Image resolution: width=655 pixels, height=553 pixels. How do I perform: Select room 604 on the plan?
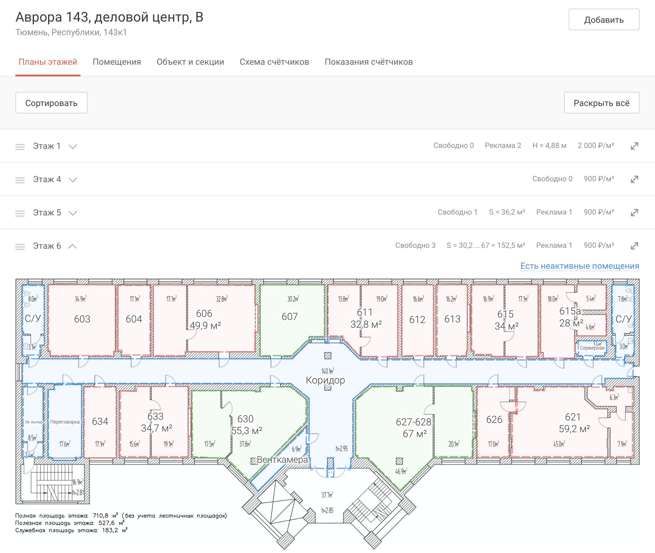coord(134,319)
